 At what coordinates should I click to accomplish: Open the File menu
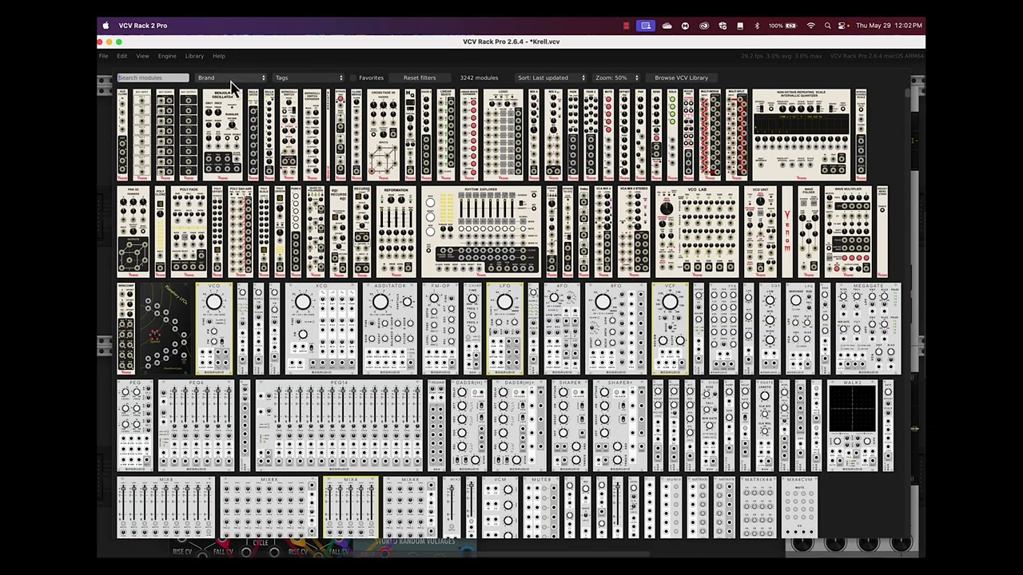coord(103,56)
